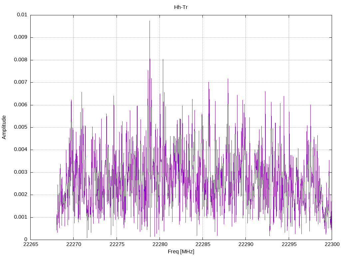Click x-axis tick label 22290

pyautogui.click(x=246, y=244)
